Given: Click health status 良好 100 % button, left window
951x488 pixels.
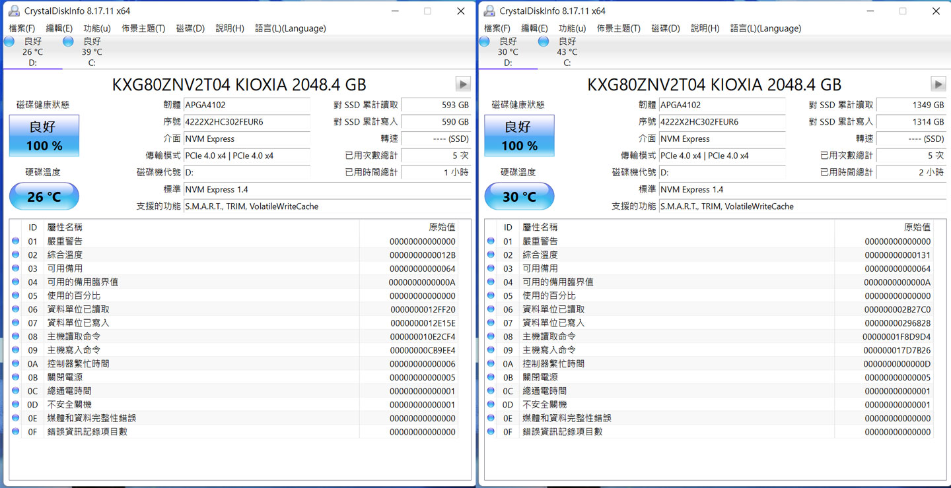Looking at the screenshot, I should [x=44, y=136].
